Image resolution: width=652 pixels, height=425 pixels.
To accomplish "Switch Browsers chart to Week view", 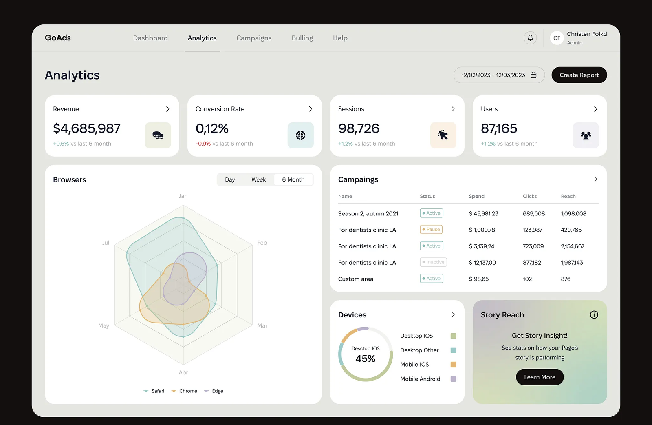I will tap(258, 180).
